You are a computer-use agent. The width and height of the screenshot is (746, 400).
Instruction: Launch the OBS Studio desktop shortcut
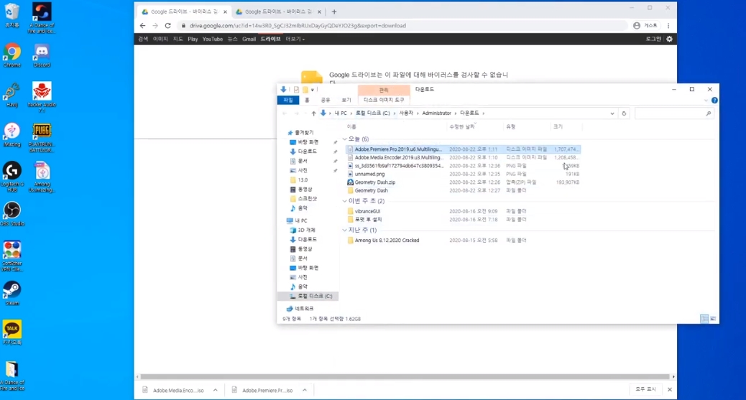[x=12, y=213]
